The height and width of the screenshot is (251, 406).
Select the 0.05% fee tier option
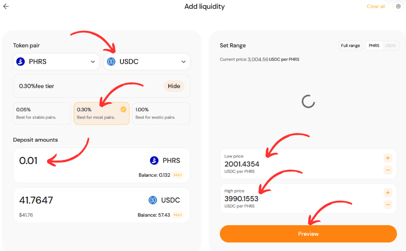click(42, 114)
